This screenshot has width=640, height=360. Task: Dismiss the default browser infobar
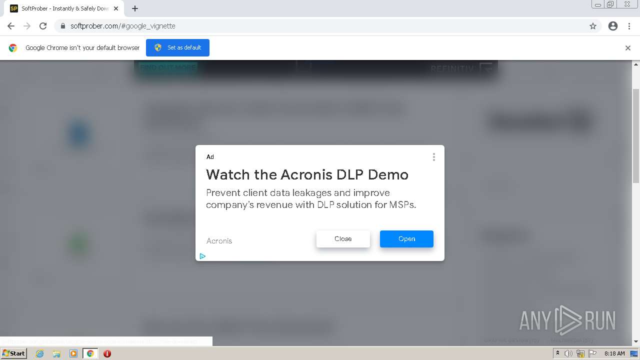pyautogui.click(x=628, y=48)
